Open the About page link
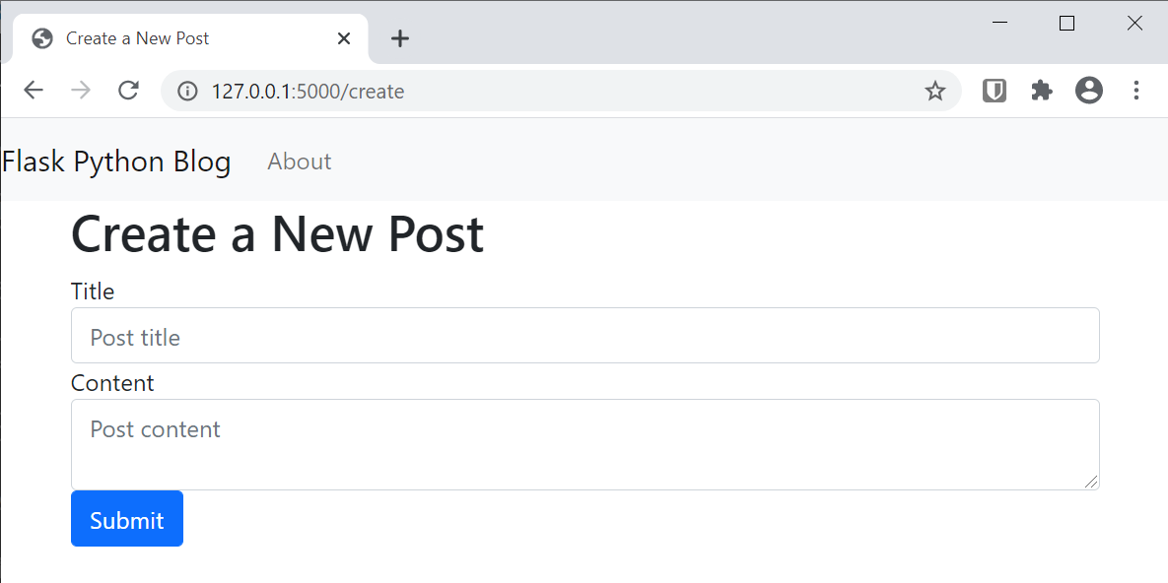 (300, 162)
